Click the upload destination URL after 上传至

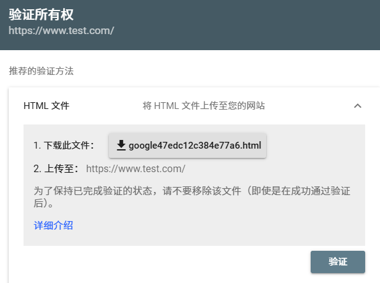coord(136,168)
